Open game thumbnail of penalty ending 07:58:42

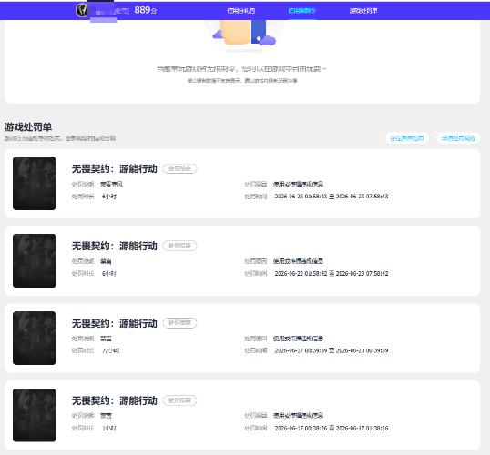coord(35,260)
